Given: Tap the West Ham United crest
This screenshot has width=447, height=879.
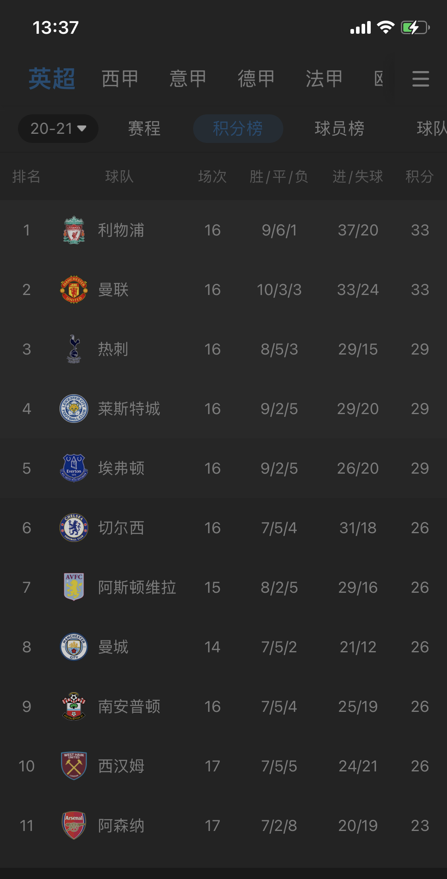Looking at the screenshot, I should (74, 766).
